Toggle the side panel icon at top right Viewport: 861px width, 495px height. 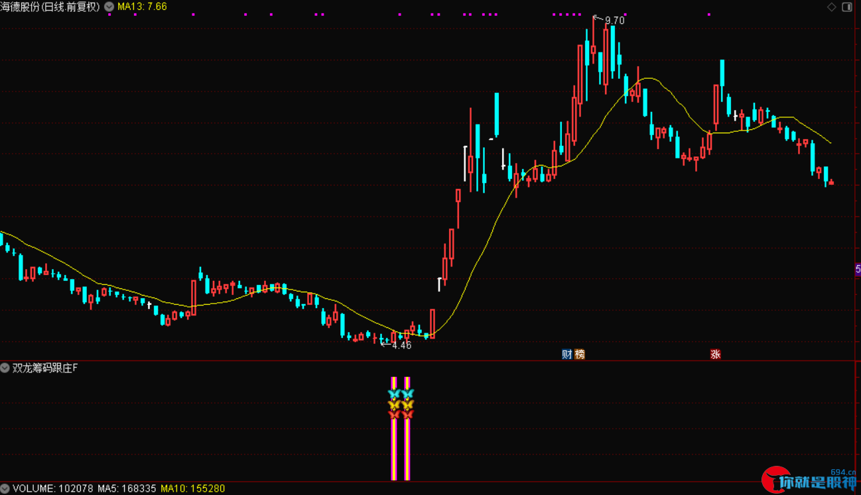click(x=847, y=7)
